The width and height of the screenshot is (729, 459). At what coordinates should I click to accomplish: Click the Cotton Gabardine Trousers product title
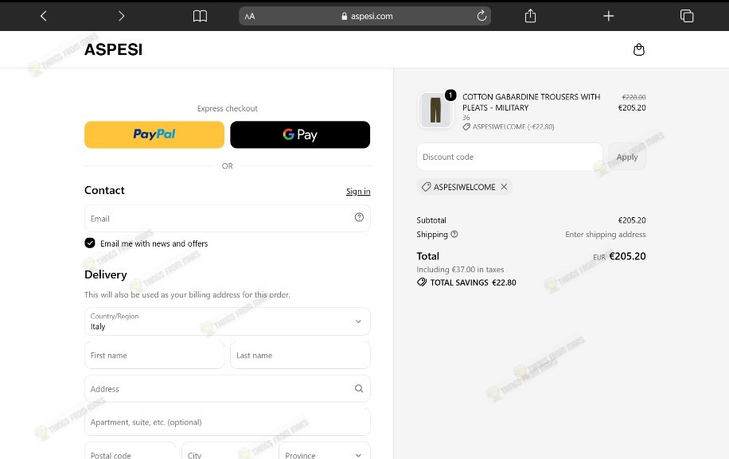(531, 102)
